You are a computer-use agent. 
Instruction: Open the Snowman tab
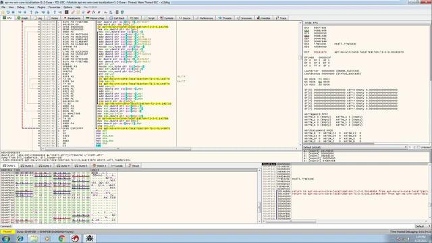point(244,18)
